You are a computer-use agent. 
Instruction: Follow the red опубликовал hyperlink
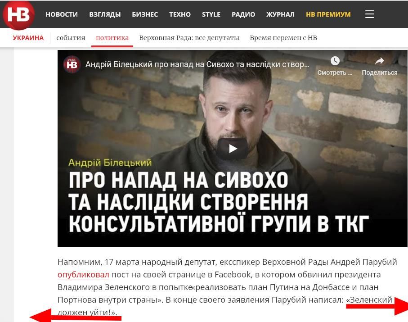point(83,275)
